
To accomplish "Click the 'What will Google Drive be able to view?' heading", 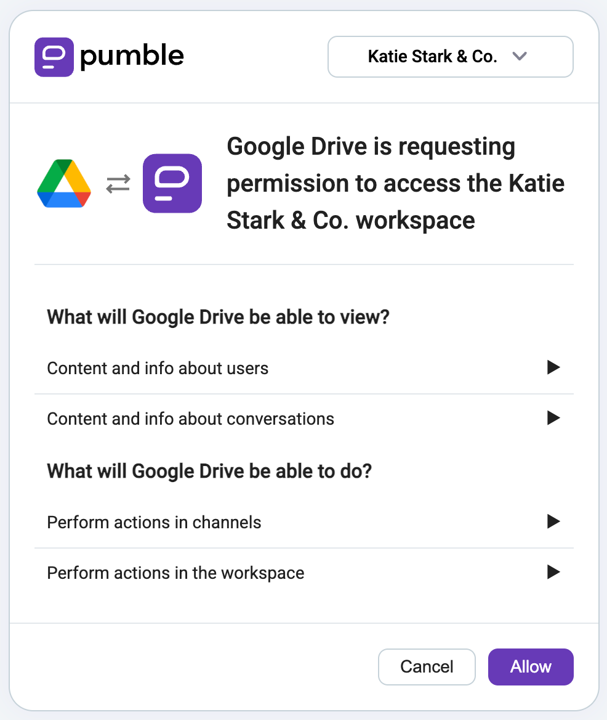I will (x=217, y=316).
